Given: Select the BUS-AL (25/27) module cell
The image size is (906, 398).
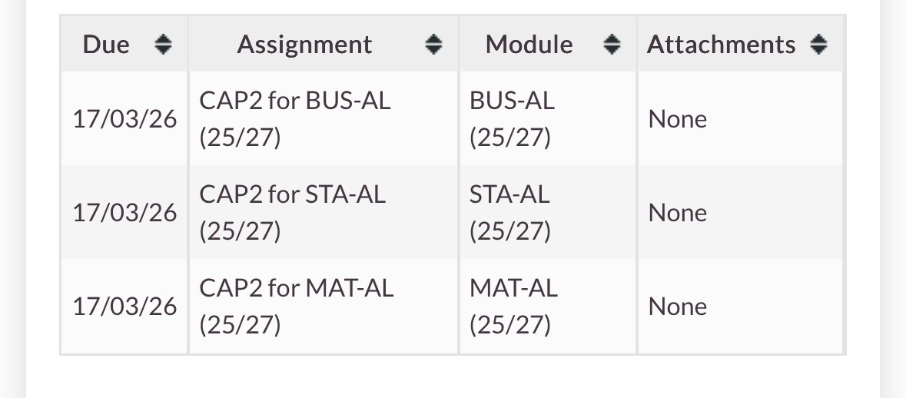Looking at the screenshot, I should point(513,119).
